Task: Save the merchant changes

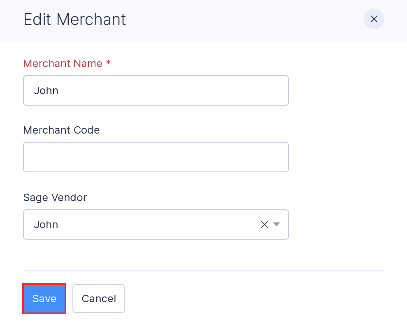Action: coord(44,299)
